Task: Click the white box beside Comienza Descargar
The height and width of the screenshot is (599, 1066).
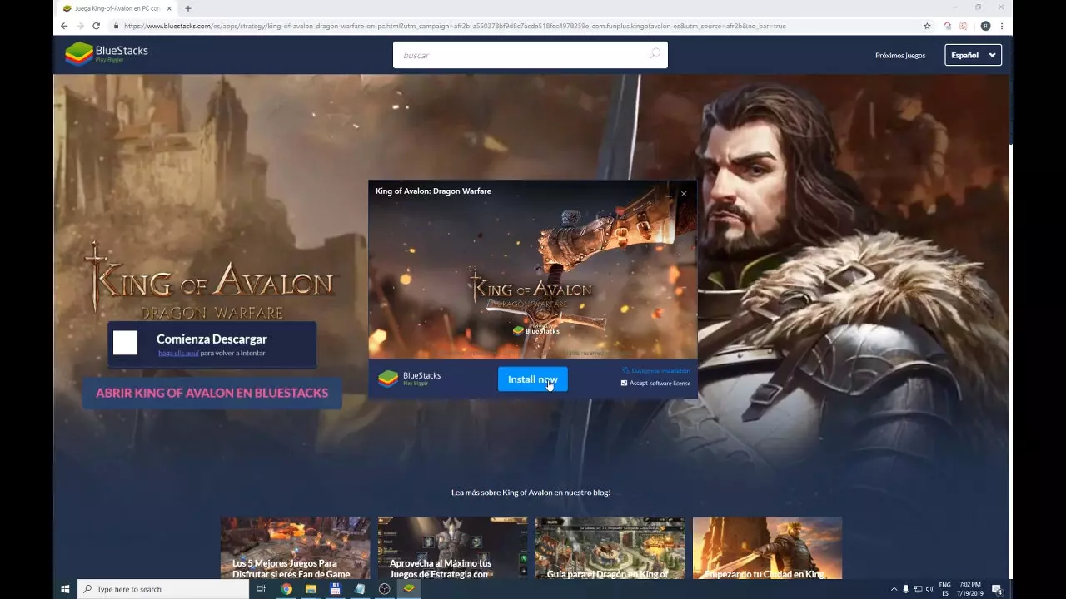Action: pyautogui.click(x=126, y=343)
